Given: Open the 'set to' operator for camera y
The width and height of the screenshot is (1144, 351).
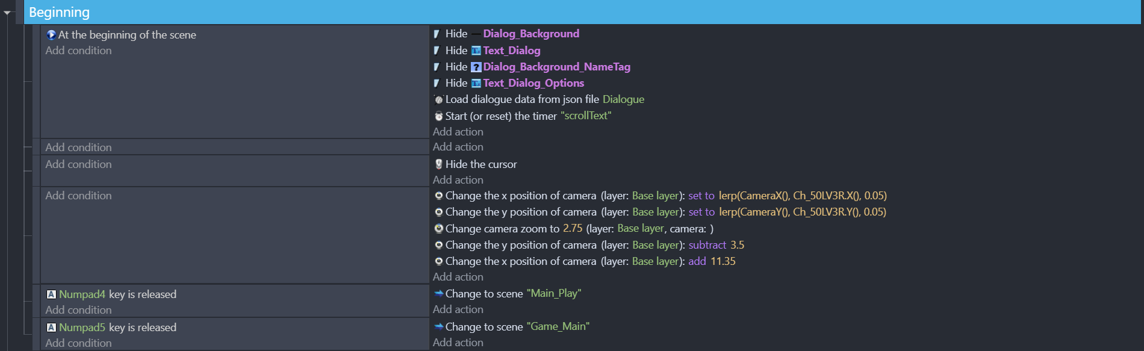Looking at the screenshot, I should coord(701,212).
